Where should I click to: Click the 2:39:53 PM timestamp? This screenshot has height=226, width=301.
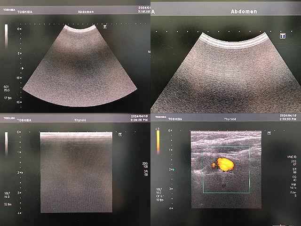(x=288, y=119)
